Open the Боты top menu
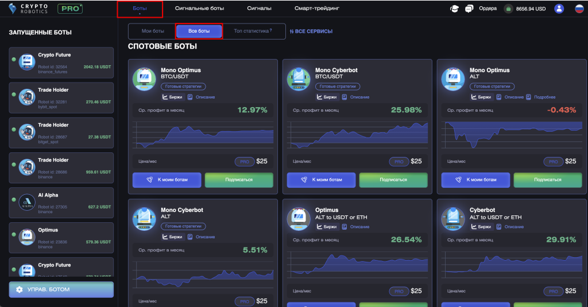 point(140,8)
